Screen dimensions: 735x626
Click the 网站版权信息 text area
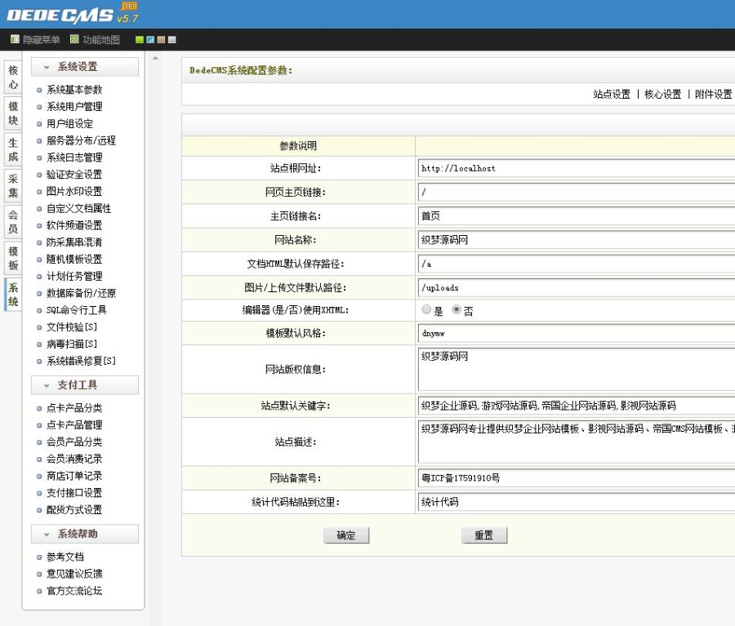coord(576,369)
